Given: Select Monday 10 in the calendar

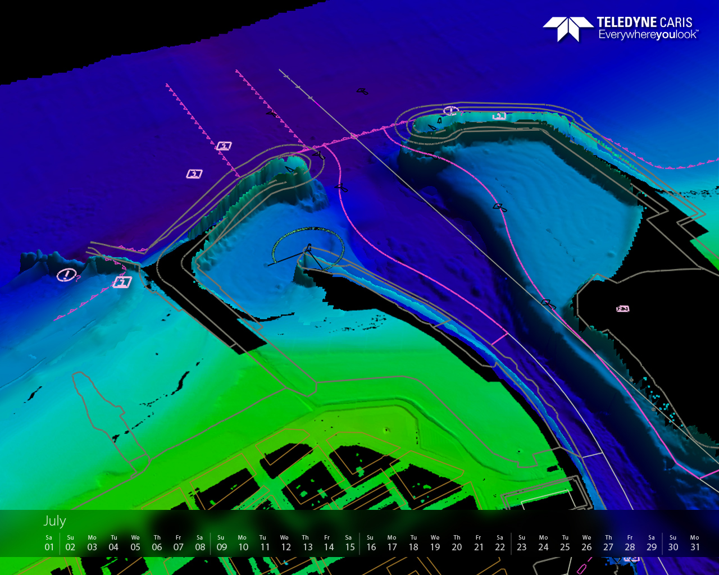Looking at the screenshot, I should point(243,543).
